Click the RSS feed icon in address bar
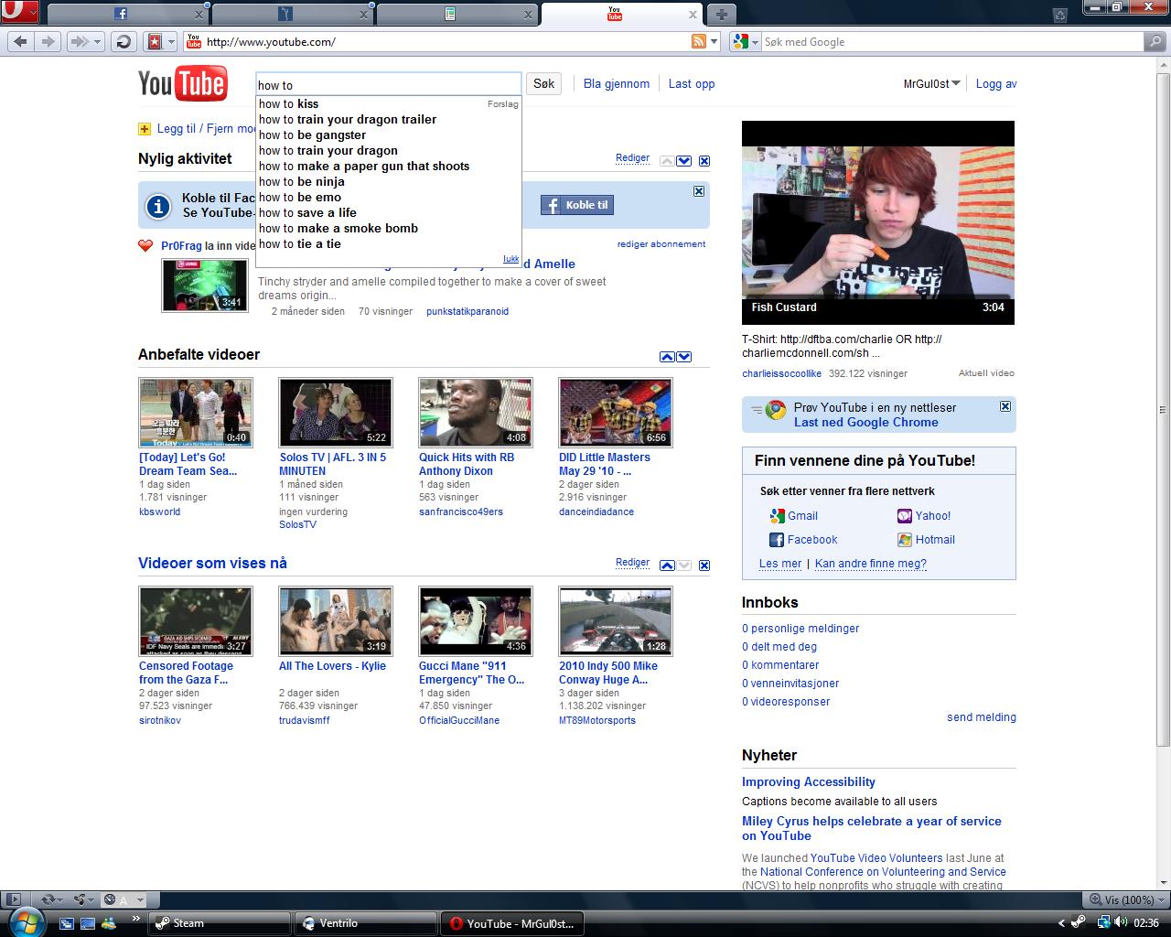Viewport: 1171px width, 937px height. point(698,41)
